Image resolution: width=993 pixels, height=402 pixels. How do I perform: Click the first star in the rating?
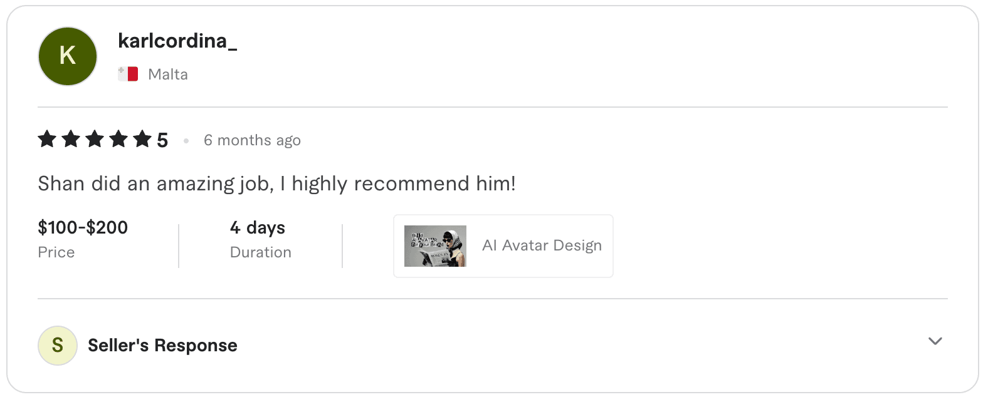point(48,139)
